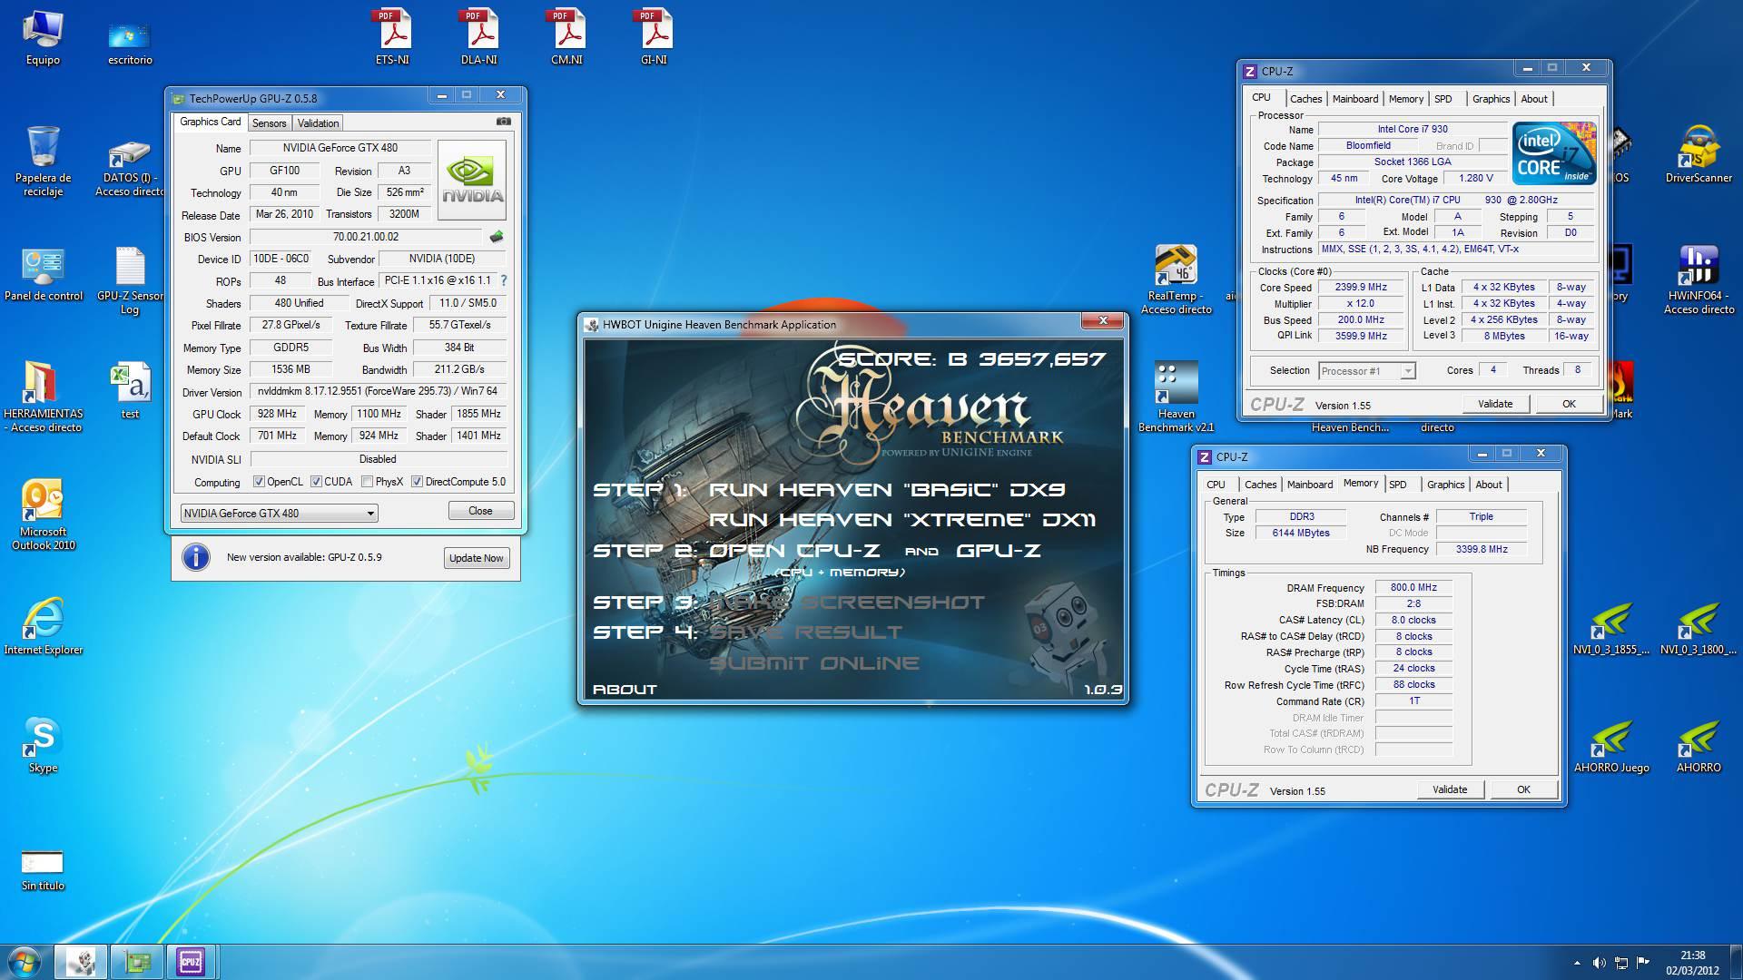Open the Graphics tab in top CPU-Z

(1491, 99)
